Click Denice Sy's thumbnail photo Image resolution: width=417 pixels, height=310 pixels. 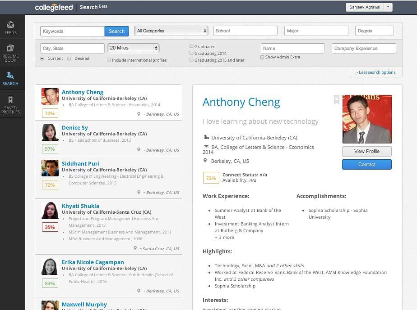click(x=50, y=132)
